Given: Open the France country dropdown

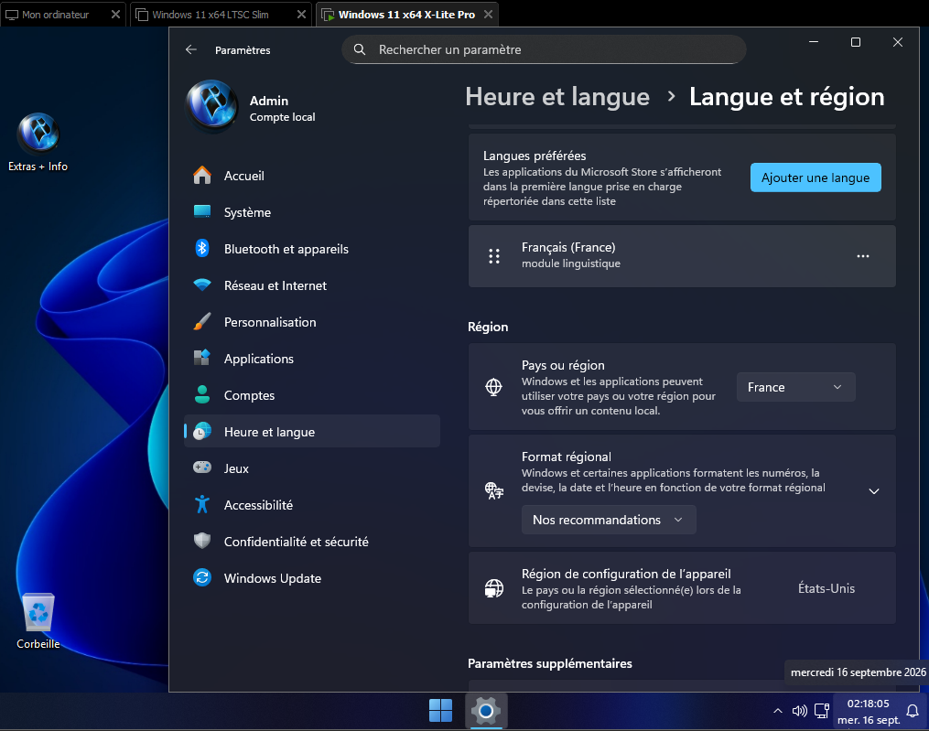Looking at the screenshot, I should (795, 387).
